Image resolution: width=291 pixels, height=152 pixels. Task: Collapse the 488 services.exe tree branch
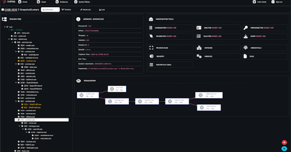point(13,42)
